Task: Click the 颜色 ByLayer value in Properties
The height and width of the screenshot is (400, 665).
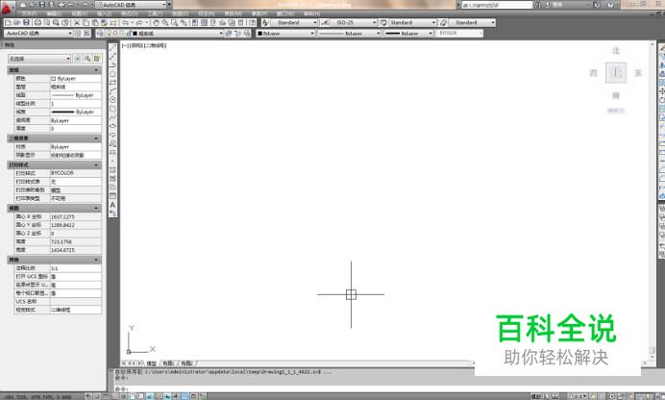Action: (x=76, y=79)
